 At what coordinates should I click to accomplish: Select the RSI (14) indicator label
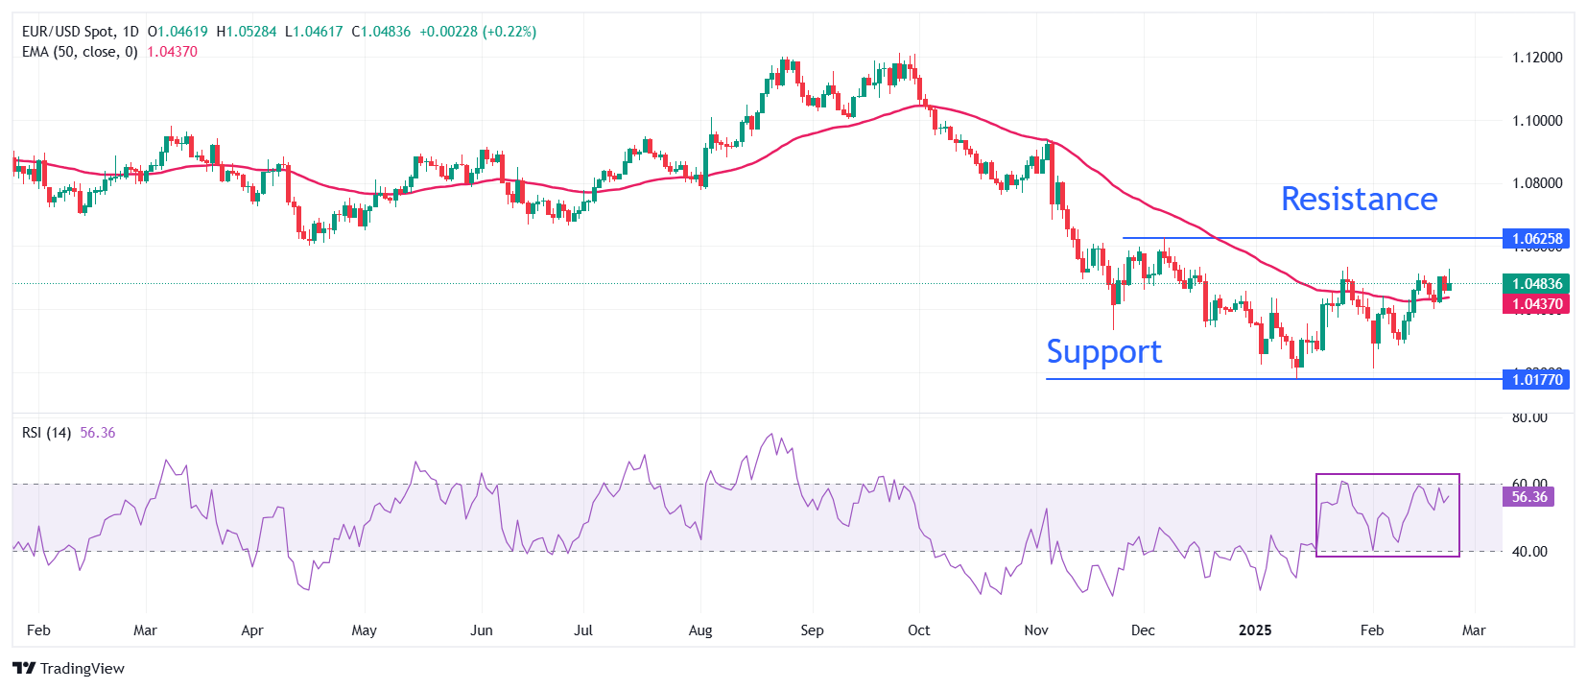pyautogui.click(x=46, y=433)
